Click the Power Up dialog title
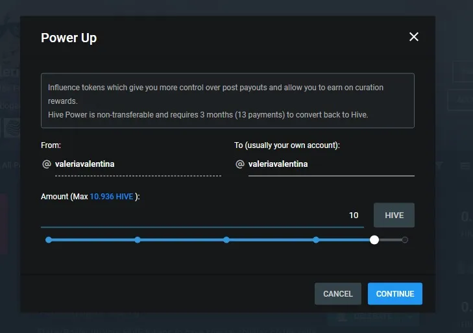Viewport: 473px width, 333px height. [x=69, y=38]
